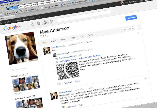Click Mae's avatar in the top bar
The image size is (157, 108).
tap(122, 3)
